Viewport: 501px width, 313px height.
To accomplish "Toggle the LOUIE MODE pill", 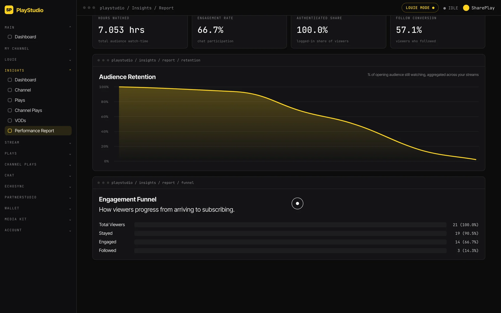I will [420, 8].
